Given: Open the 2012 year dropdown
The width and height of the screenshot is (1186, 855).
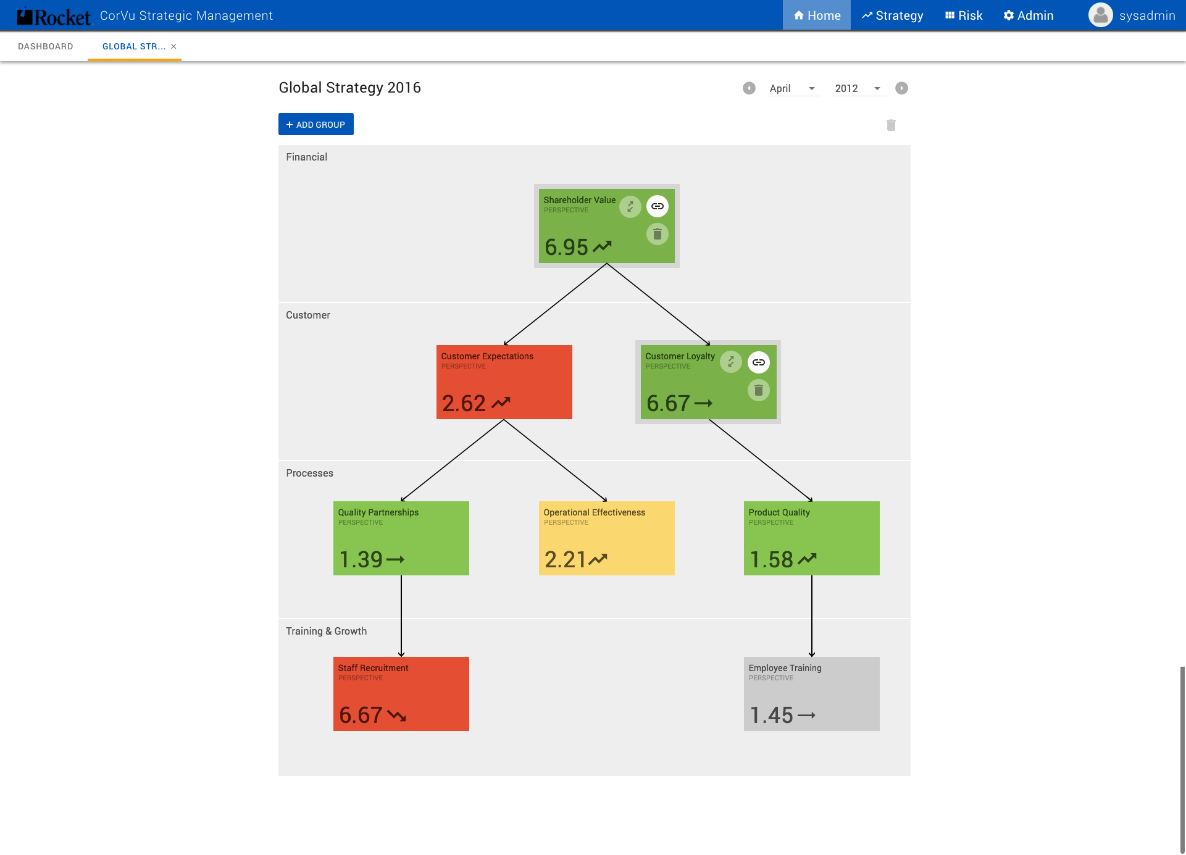Looking at the screenshot, I should tap(858, 88).
